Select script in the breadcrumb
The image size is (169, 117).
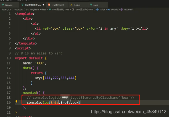[x=102, y=10]
